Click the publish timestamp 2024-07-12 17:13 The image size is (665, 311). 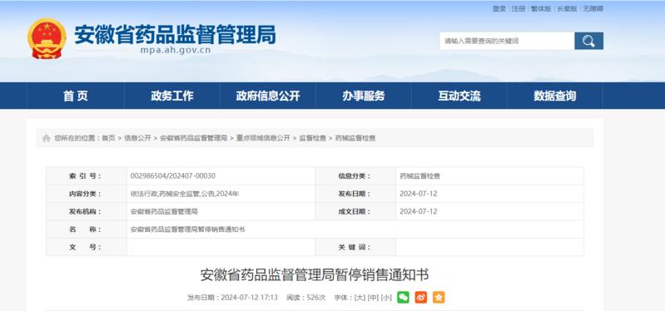[249, 298]
